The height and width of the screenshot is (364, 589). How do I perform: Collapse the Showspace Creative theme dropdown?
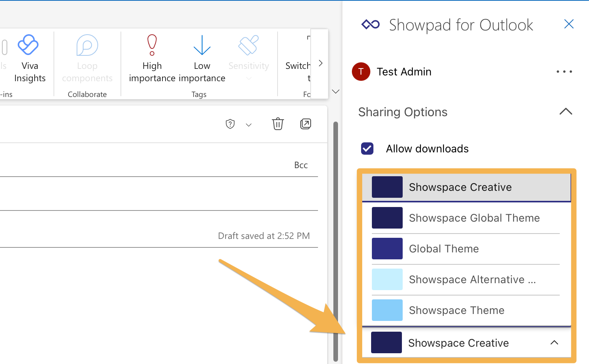(554, 342)
